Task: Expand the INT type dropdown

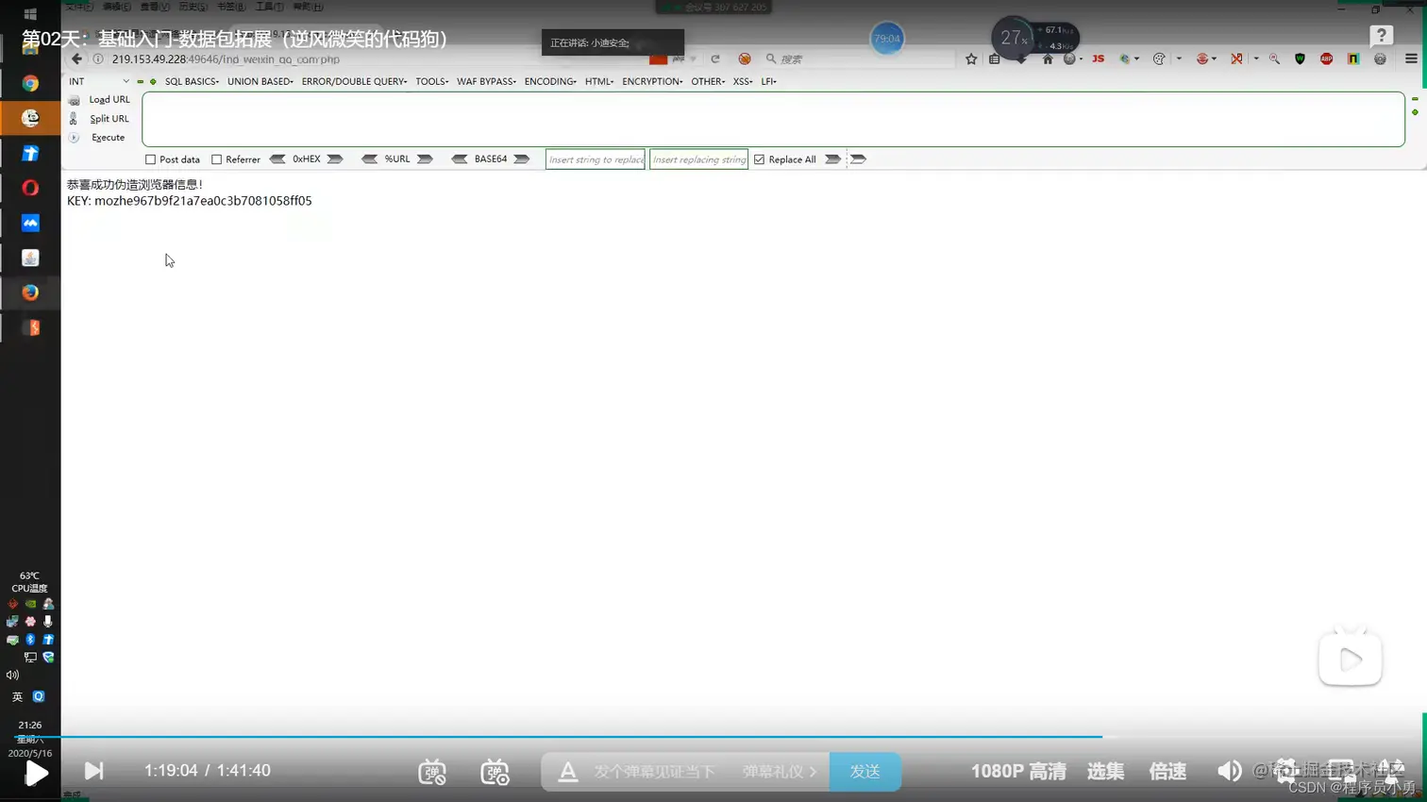Action: click(x=98, y=81)
